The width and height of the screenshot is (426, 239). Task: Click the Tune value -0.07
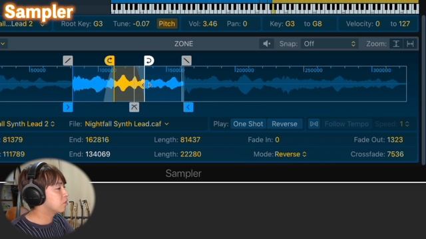tap(141, 24)
